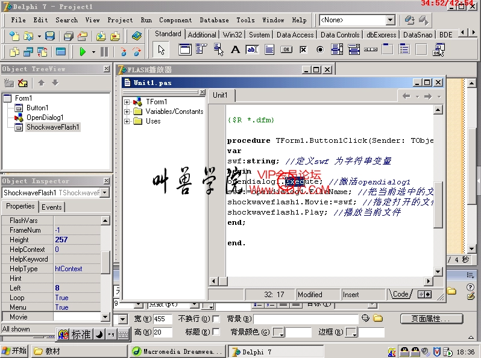Toggle the 标题 checkbox in Dreamweaver

(x=216, y=332)
